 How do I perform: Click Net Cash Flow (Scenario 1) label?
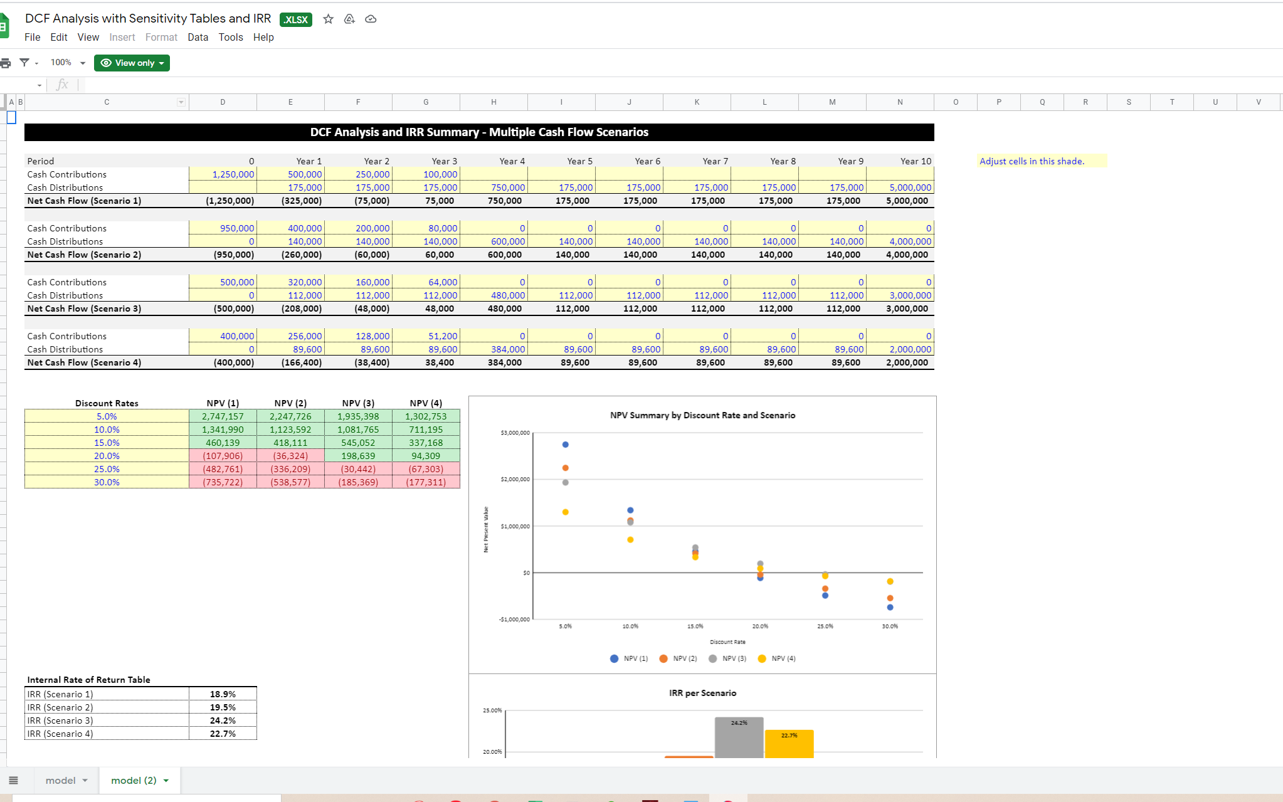pyautogui.click(x=84, y=201)
